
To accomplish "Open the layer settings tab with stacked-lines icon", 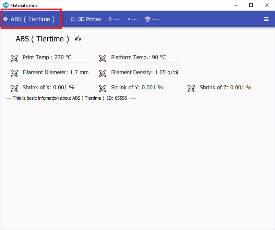I will pyautogui.click(x=133, y=19).
